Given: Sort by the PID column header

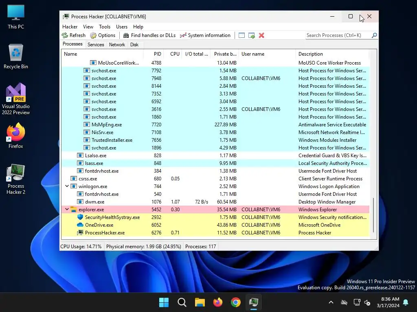Looking at the screenshot, I should 154,54.
